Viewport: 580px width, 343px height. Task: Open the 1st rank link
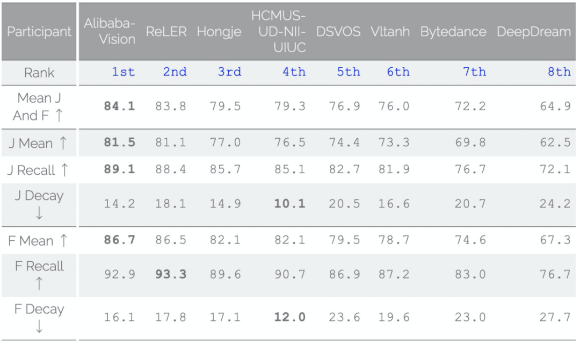tap(123, 72)
